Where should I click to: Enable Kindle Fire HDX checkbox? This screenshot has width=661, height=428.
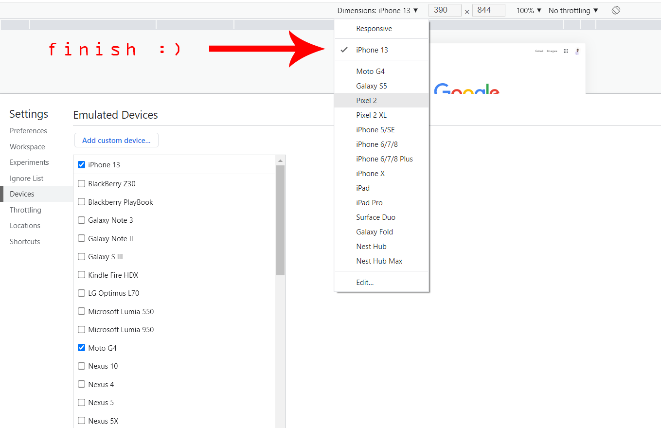pyautogui.click(x=82, y=275)
